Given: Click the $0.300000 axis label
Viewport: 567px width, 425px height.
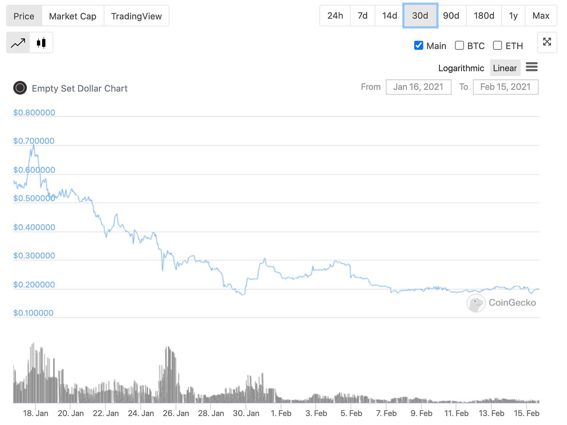Looking at the screenshot, I should tap(34, 256).
